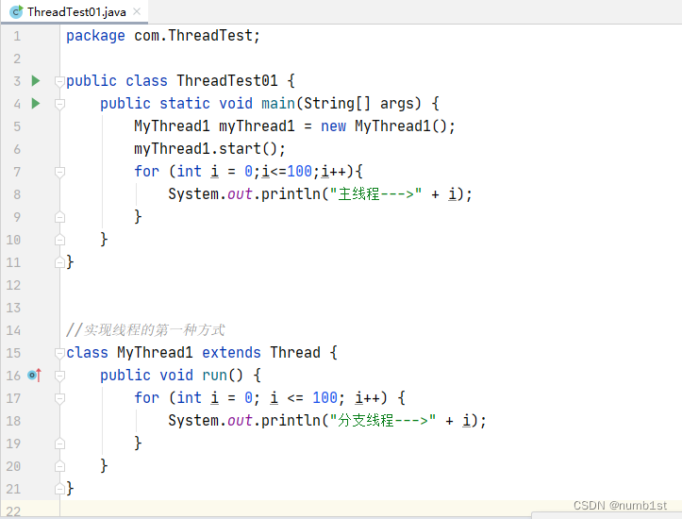
Task: Collapse the main method fold on line 4
Action: click(59, 104)
